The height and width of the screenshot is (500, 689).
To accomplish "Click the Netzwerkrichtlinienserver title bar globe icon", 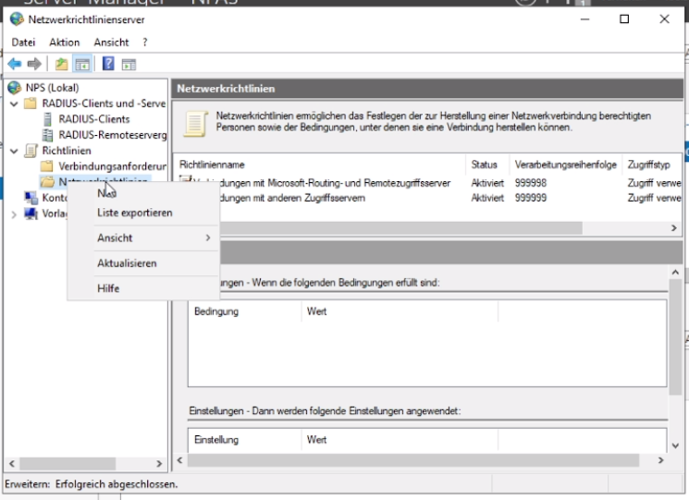I will (17, 19).
